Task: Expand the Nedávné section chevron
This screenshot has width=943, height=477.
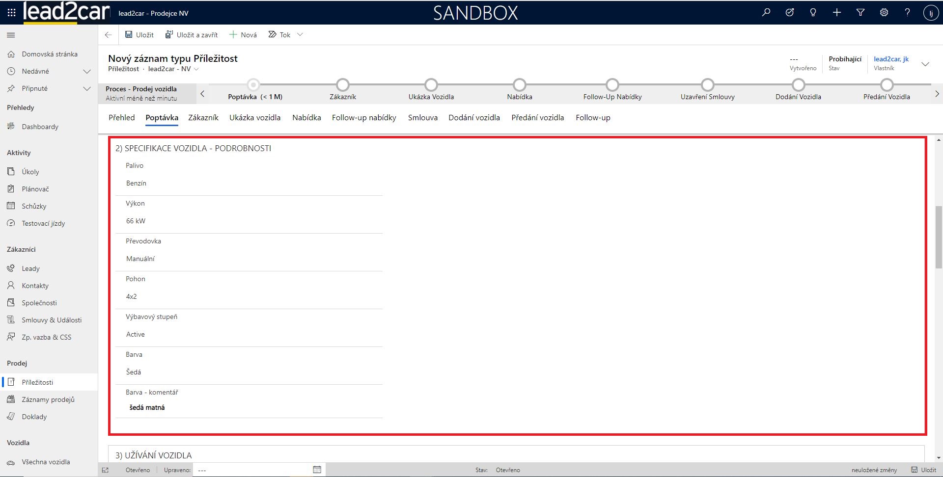Action: (x=87, y=72)
